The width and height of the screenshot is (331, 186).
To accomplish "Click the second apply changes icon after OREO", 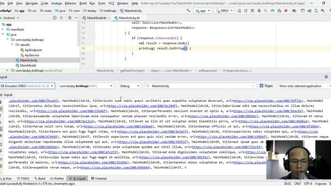I will pyautogui.click(x=246, y=10).
